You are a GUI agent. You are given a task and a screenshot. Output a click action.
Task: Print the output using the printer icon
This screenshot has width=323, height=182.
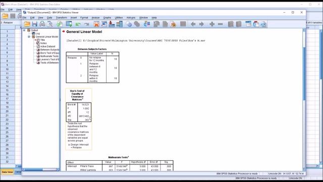point(42,24)
